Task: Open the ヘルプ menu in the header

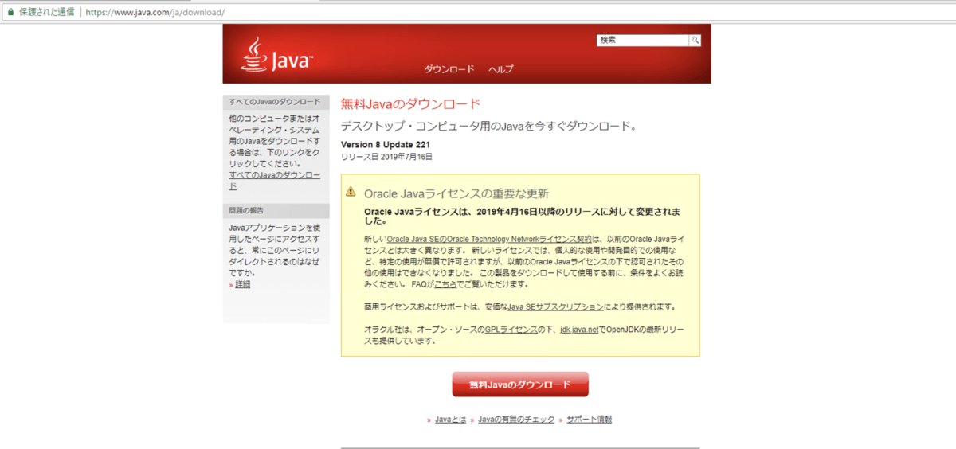Action: point(501,69)
